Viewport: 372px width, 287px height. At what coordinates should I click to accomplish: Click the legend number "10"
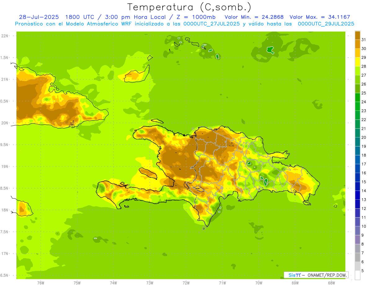click(x=364, y=226)
